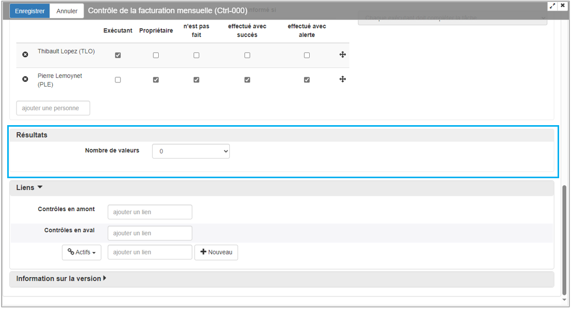Open the Nombre de valeurs dropdown
Image resolution: width=572 pixels, height=309 pixels.
[x=191, y=151]
